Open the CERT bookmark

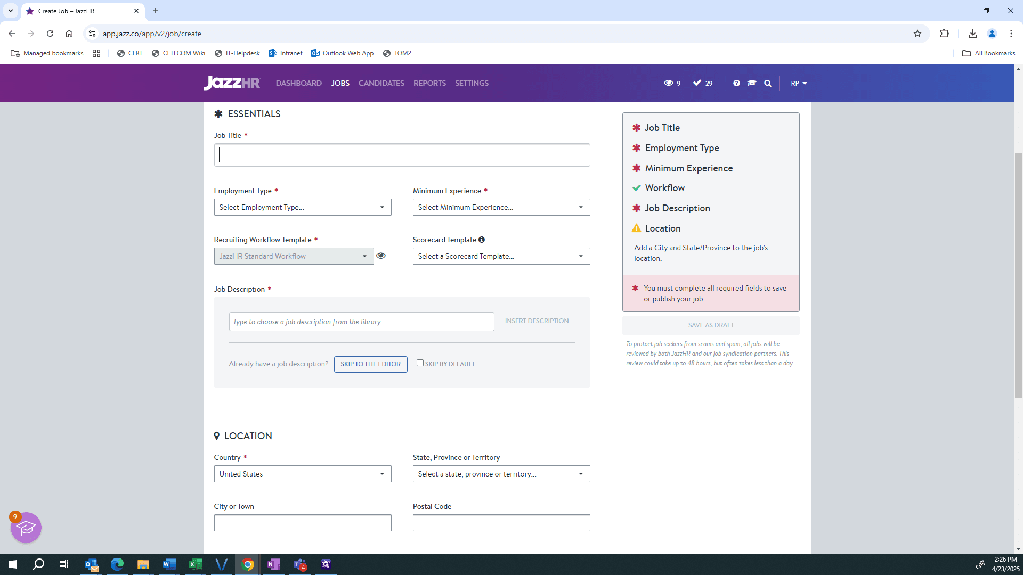pyautogui.click(x=130, y=53)
